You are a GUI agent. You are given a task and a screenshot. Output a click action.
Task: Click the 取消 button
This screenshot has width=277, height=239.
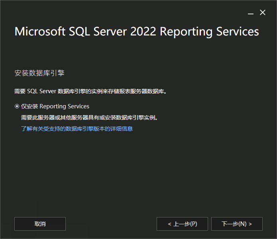coord(40,224)
